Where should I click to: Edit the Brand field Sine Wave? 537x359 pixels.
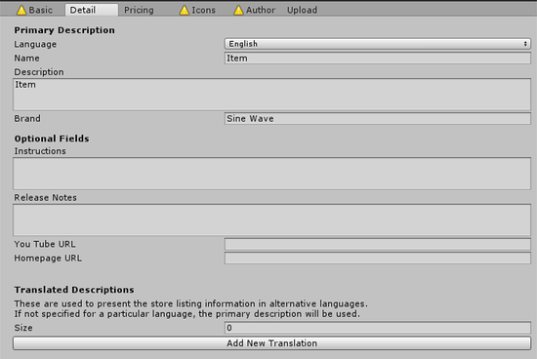pyautogui.click(x=378, y=118)
